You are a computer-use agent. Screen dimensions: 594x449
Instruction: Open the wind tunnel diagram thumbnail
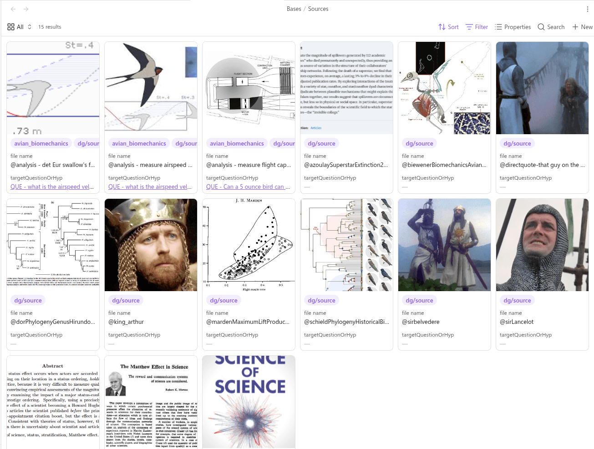[249, 88]
